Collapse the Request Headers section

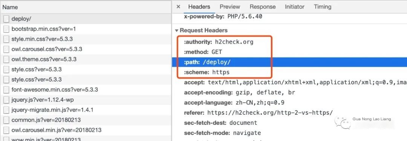pos(177,30)
